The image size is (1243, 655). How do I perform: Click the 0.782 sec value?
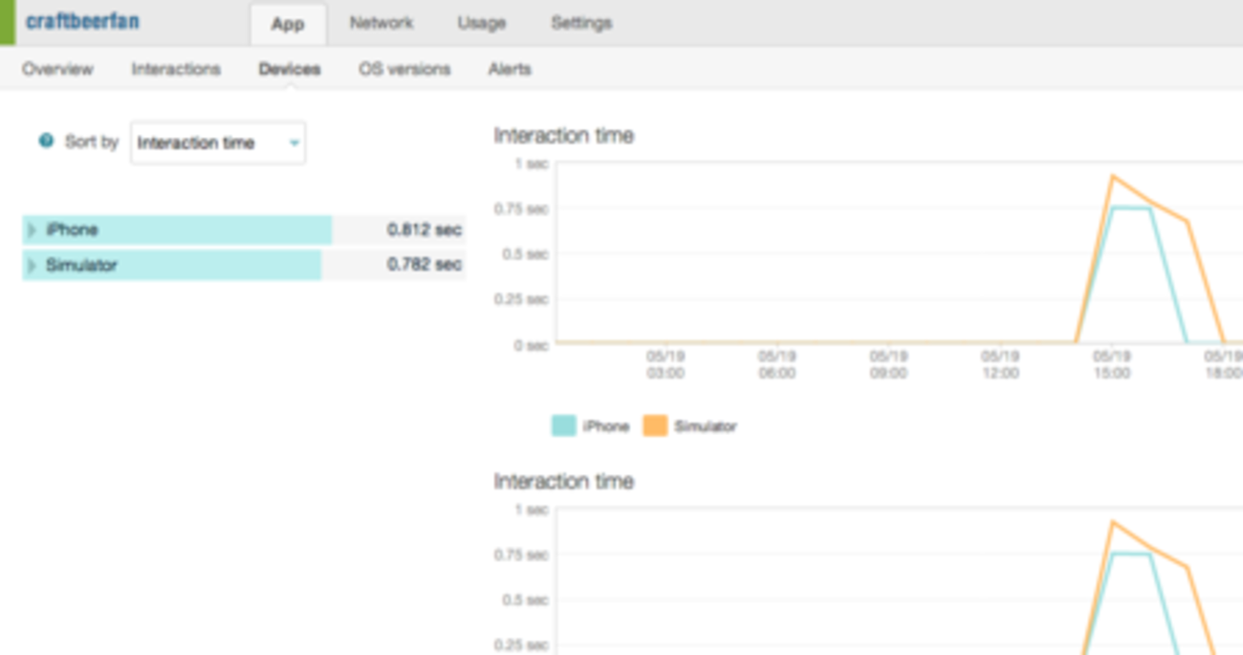(425, 265)
